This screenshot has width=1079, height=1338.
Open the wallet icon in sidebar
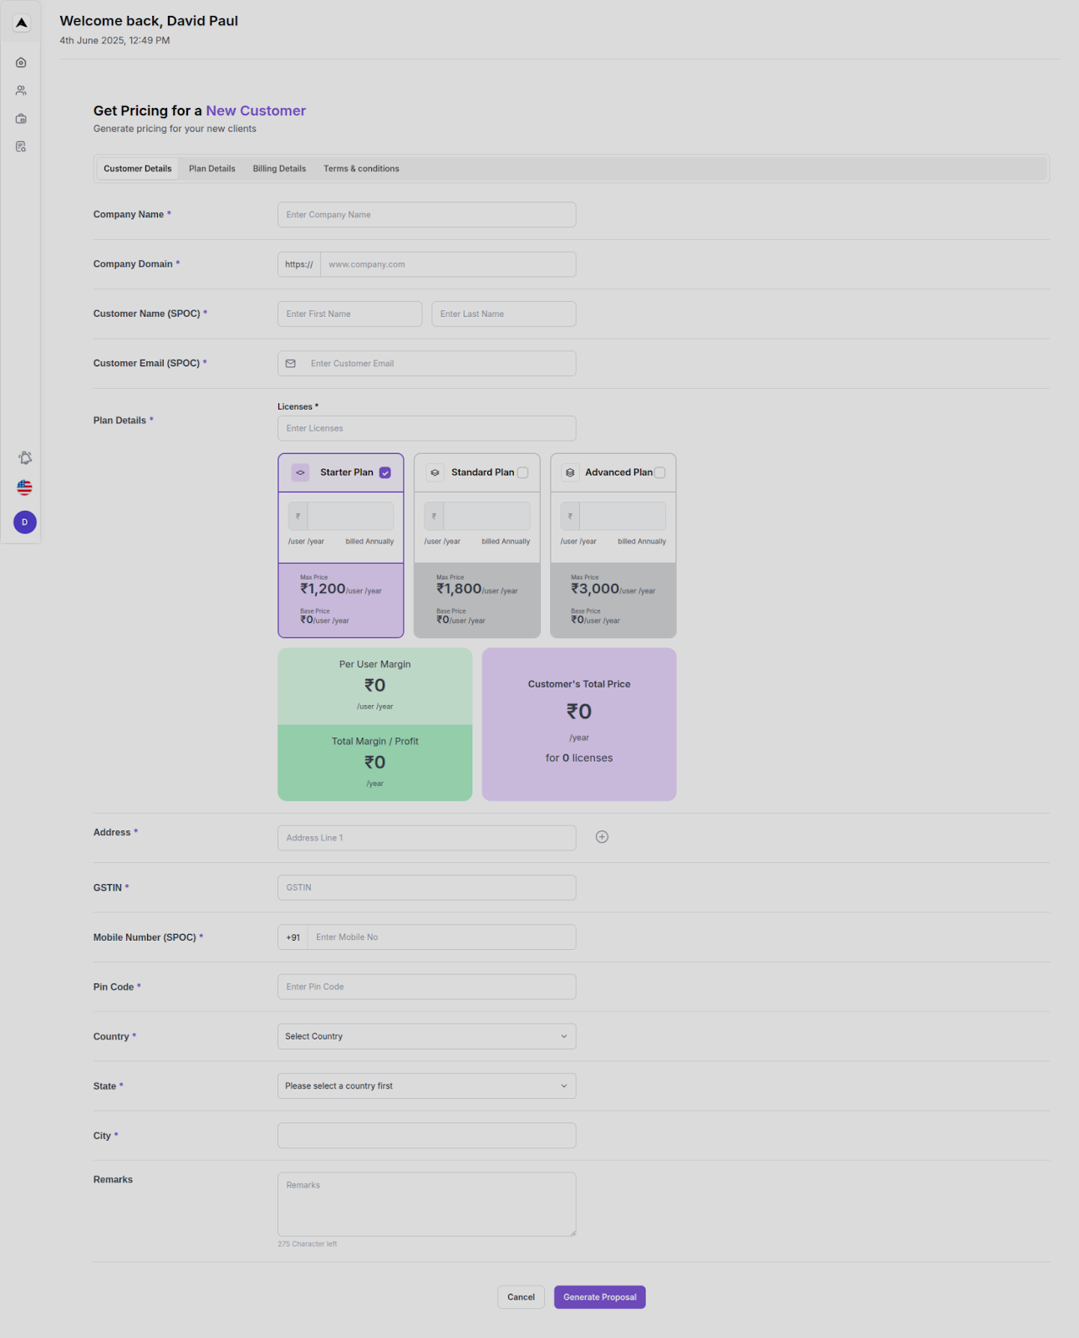point(22,119)
